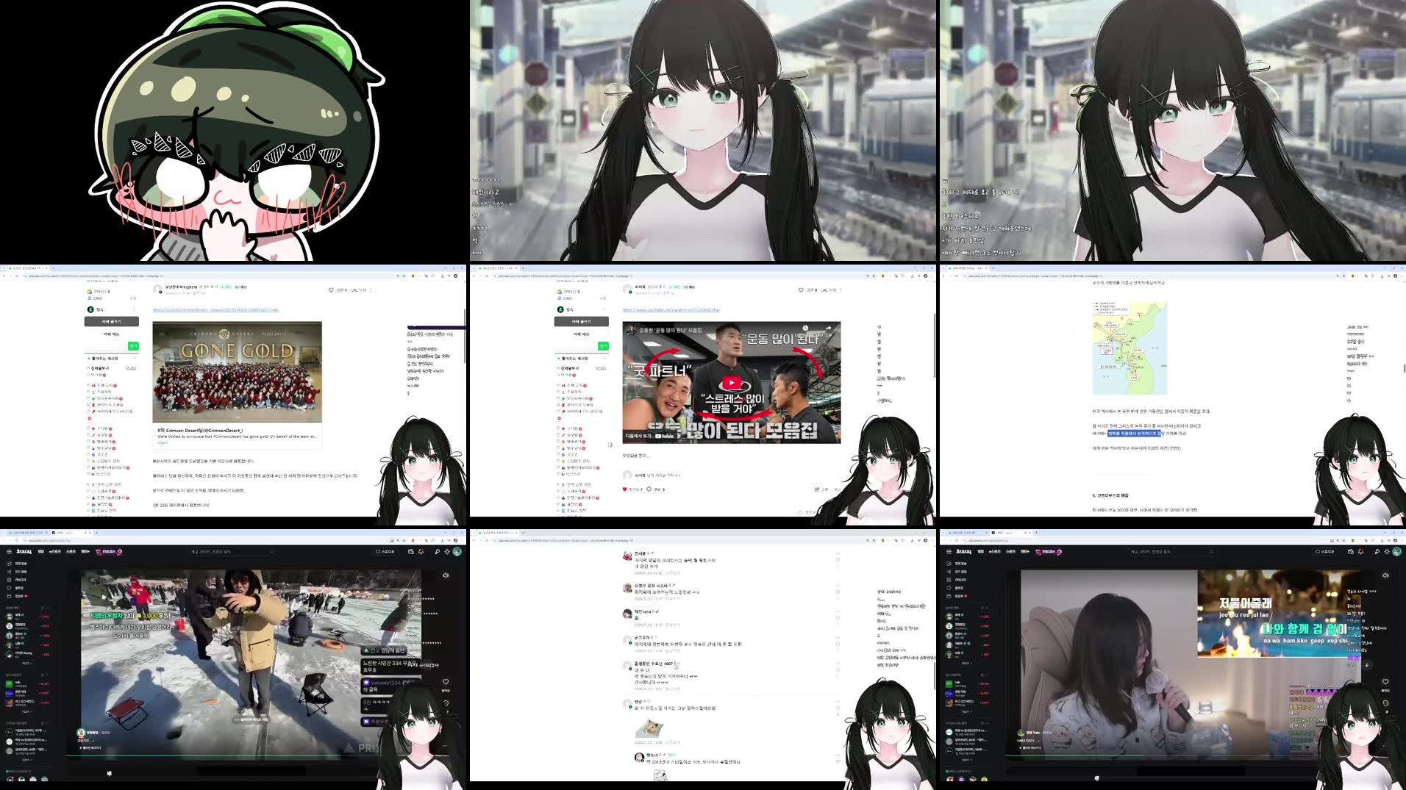
Task: Click your profile avatar in the CHZZK header
Action: [457, 552]
